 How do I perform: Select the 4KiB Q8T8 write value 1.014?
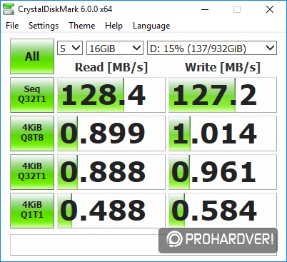[223, 133]
